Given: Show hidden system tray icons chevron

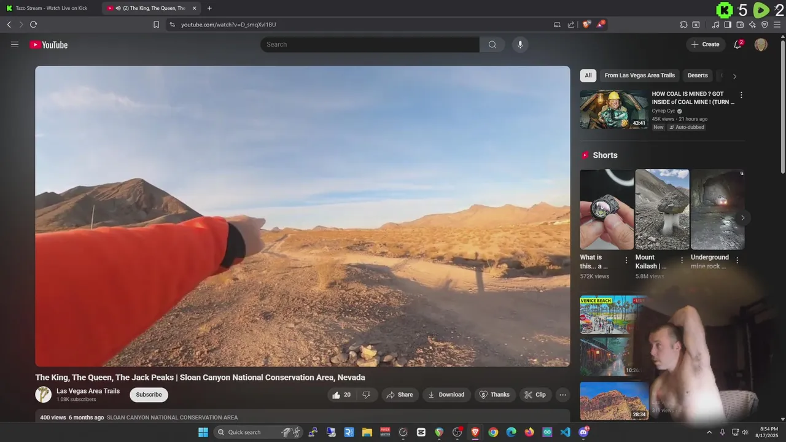Looking at the screenshot, I should point(709,432).
